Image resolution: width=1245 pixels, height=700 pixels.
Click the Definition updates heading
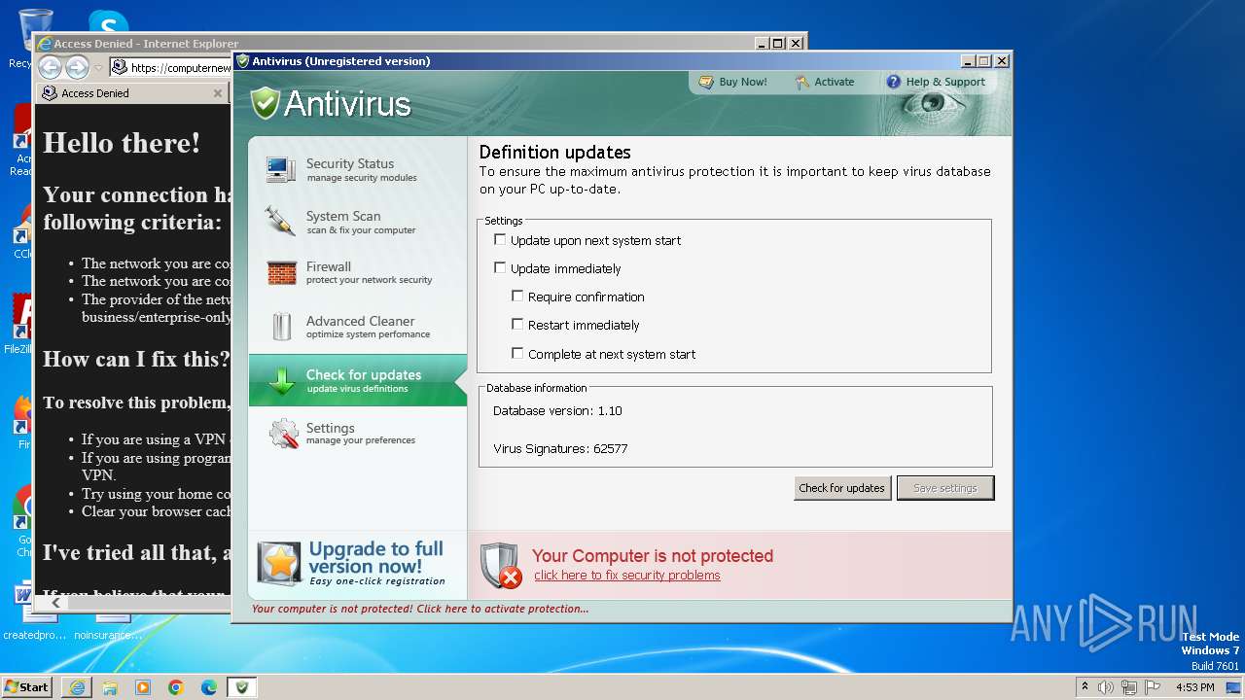pyautogui.click(x=554, y=152)
